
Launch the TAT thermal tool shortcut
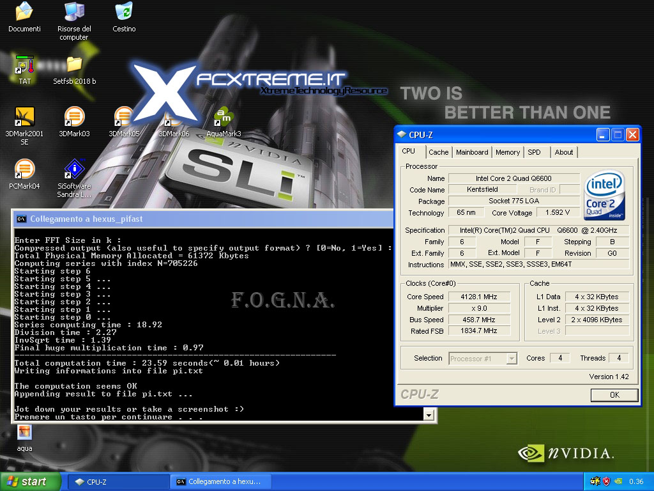click(x=25, y=70)
